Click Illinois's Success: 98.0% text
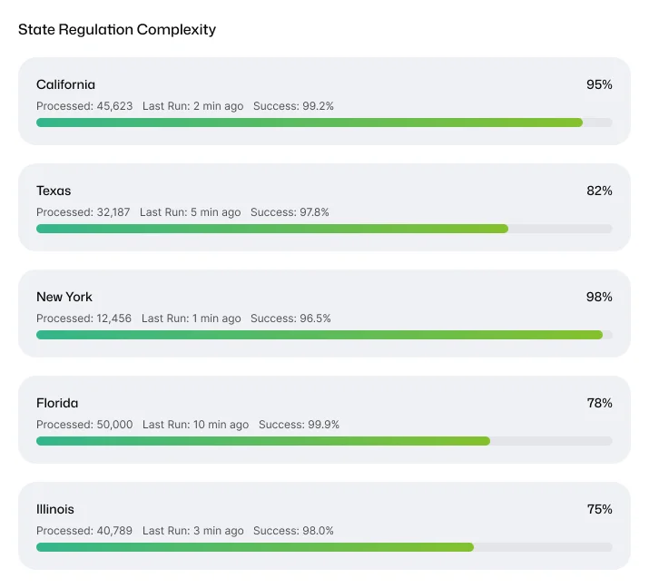Image resolution: width=649 pixels, height=588 pixels. 293,531
